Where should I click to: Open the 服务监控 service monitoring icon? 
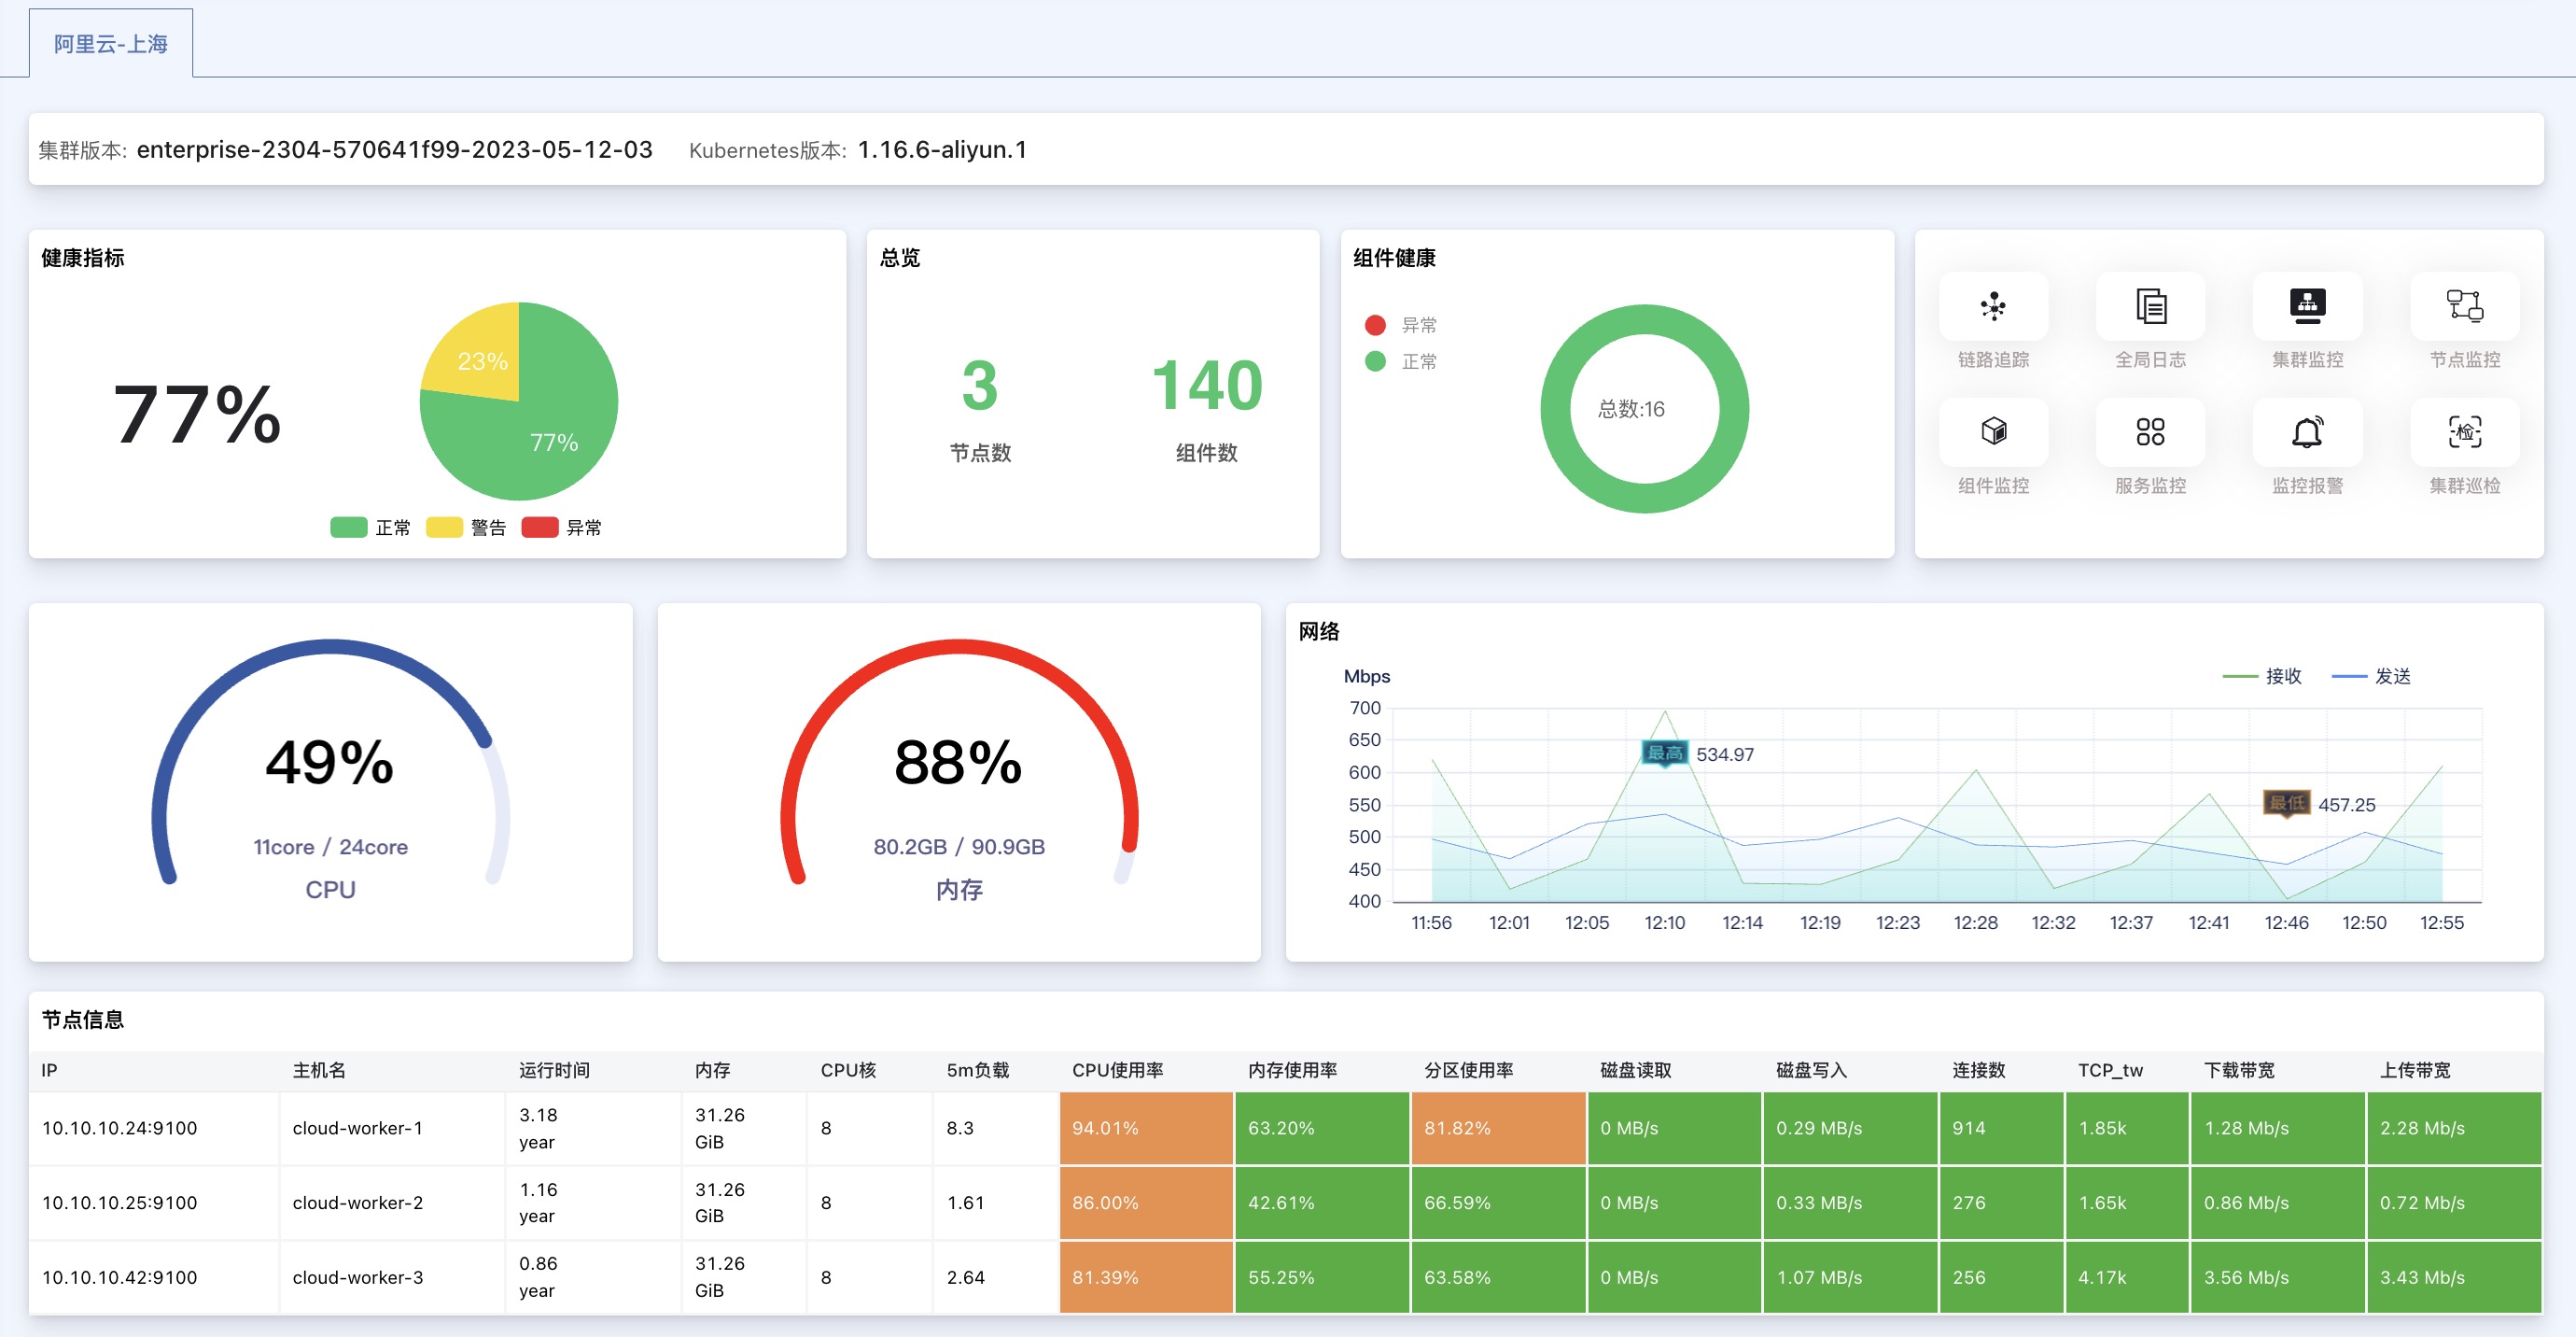click(2150, 432)
